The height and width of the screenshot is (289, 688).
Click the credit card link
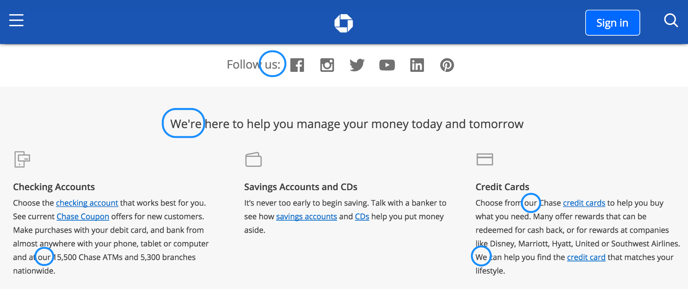click(586, 258)
